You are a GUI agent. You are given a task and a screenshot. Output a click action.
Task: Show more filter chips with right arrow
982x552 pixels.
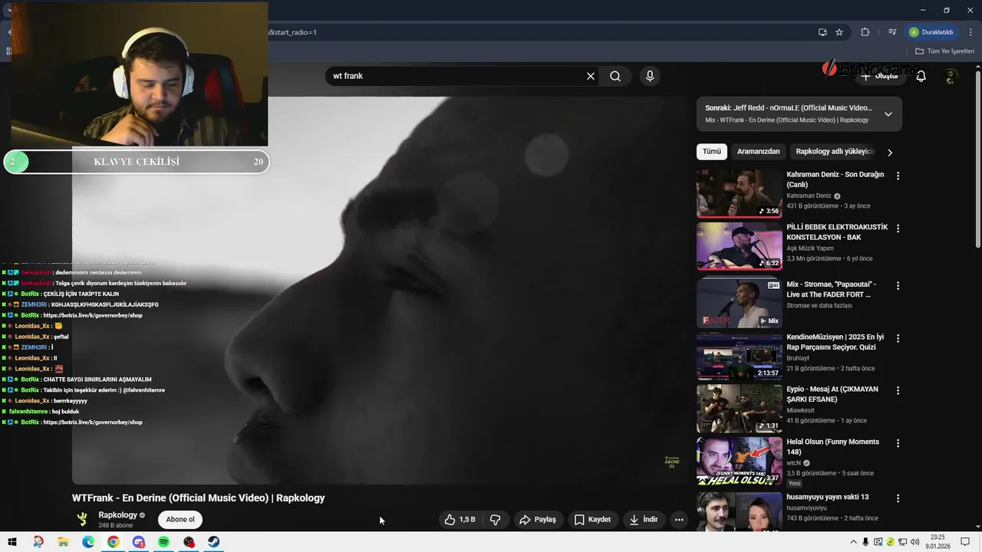890,152
